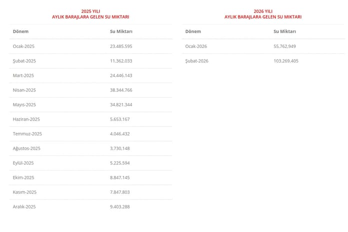Image resolution: width=348 pixels, height=232 pixels.
Task: Click the Ocak-2026 row label
Action: coord(196,46)
